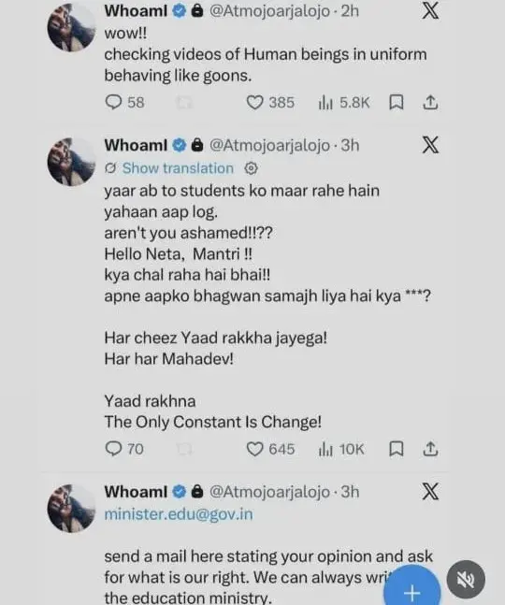Share the 'behaving like goons' tweet

point(430,103)
